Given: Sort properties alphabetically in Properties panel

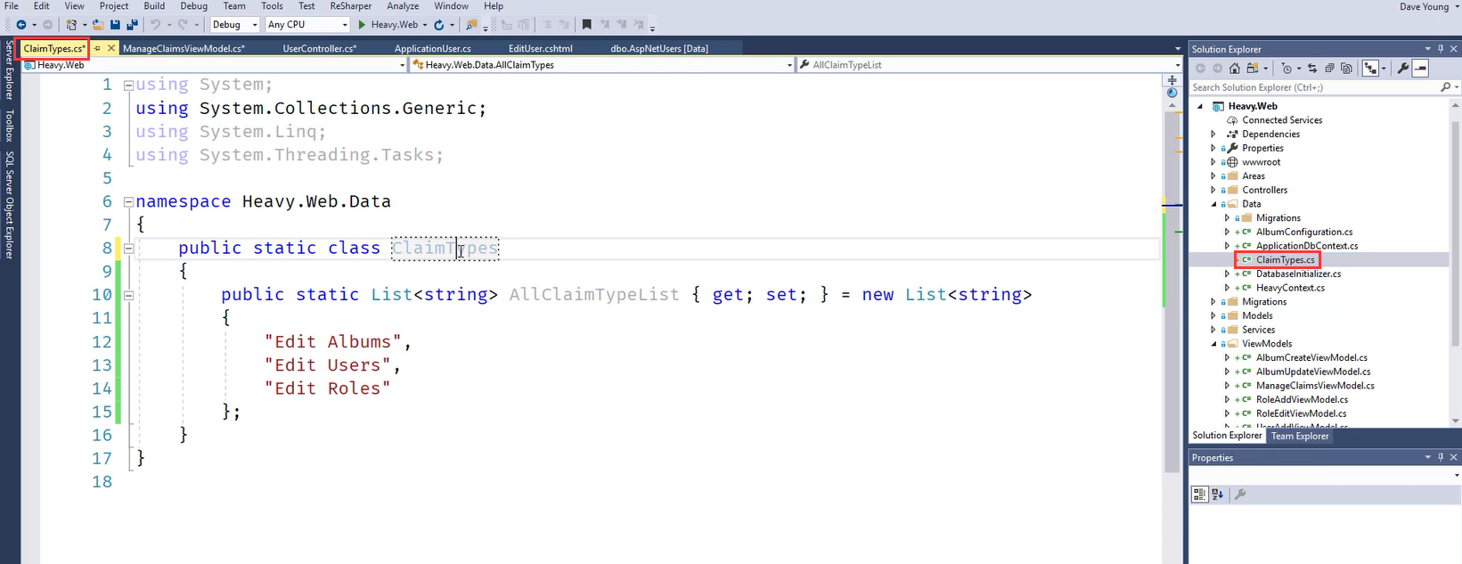Looking at the screenshot, I should pyautogui.click(x=1218, y=495).
